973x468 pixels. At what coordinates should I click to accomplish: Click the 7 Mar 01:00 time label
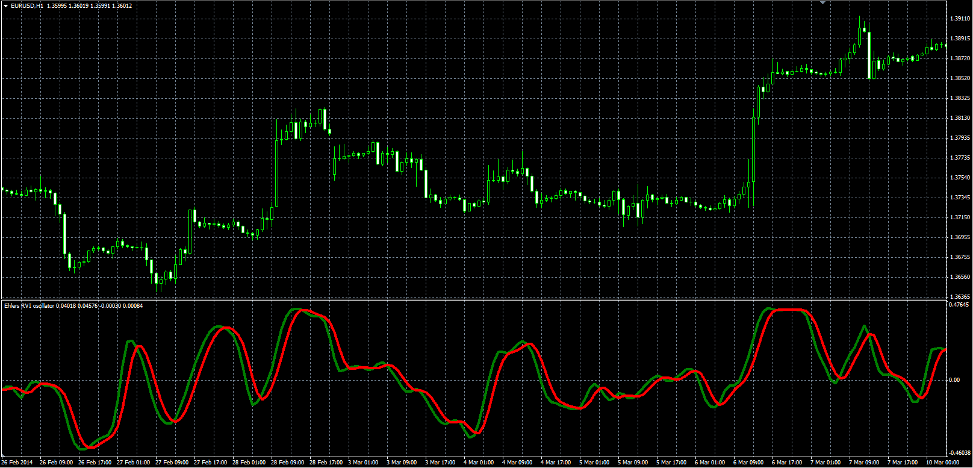[x=825, y=463]
